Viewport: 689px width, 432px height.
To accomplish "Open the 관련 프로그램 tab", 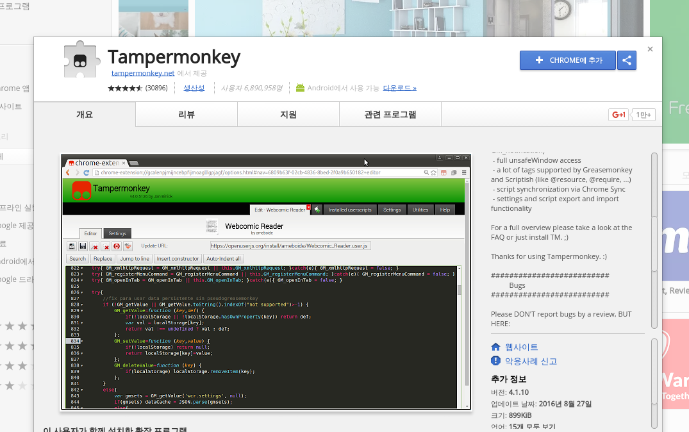I will coord(390,114).
